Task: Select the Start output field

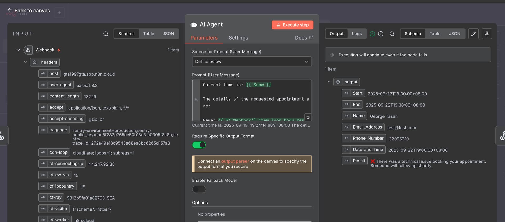Action: coord(353,93)
